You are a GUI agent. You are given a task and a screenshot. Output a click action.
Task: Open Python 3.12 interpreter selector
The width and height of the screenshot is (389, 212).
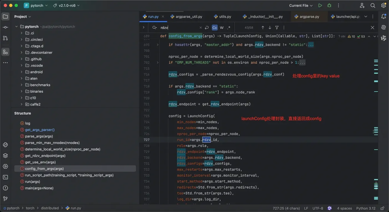pyautogui.click(x=366, y=208)
